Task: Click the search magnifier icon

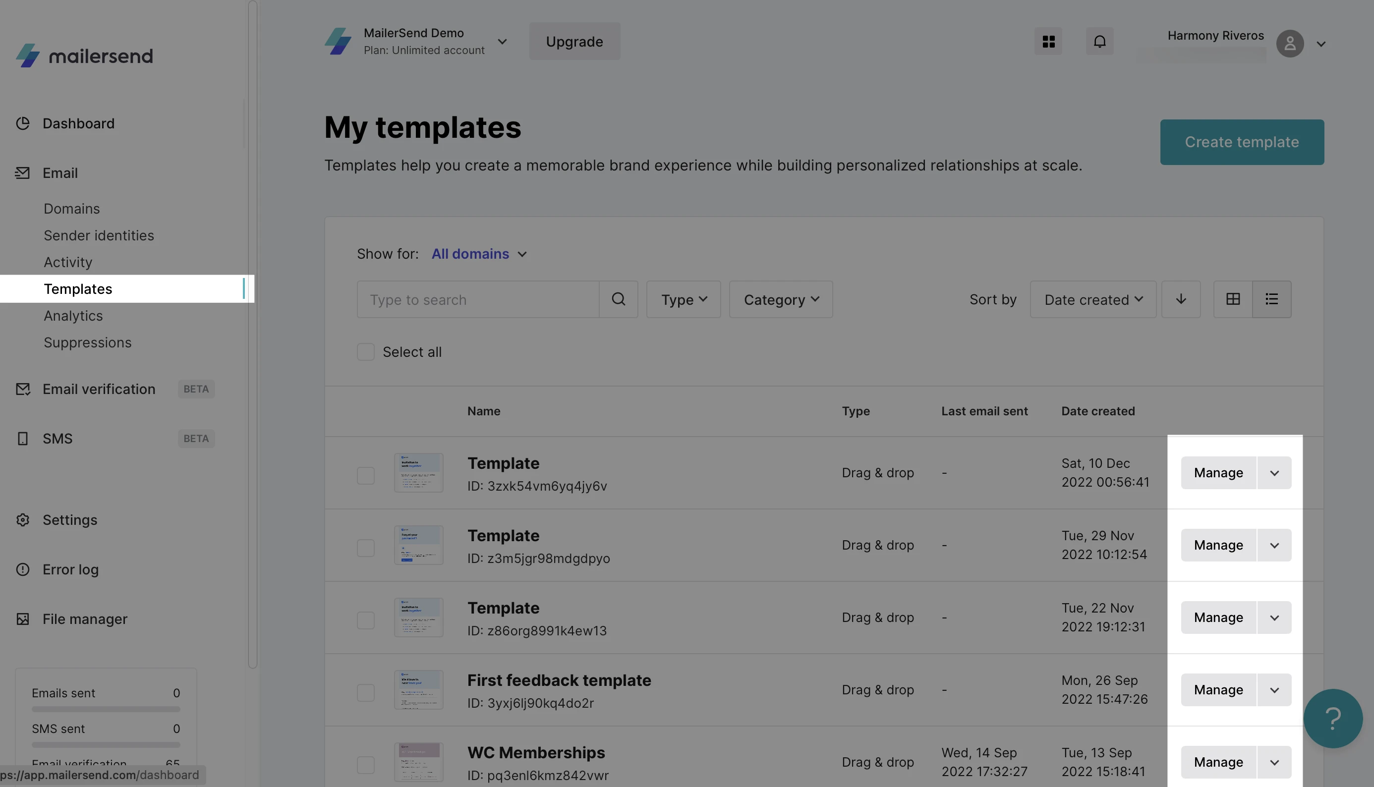Action: coord(619,299)
